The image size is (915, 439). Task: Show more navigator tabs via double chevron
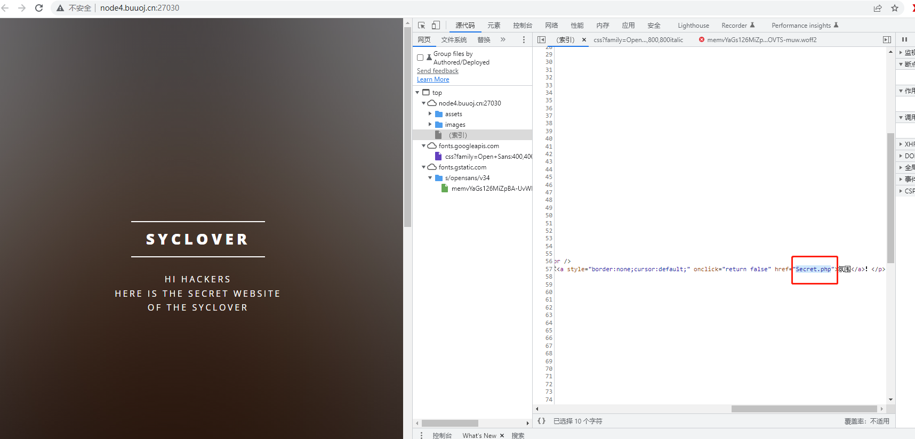503,39
